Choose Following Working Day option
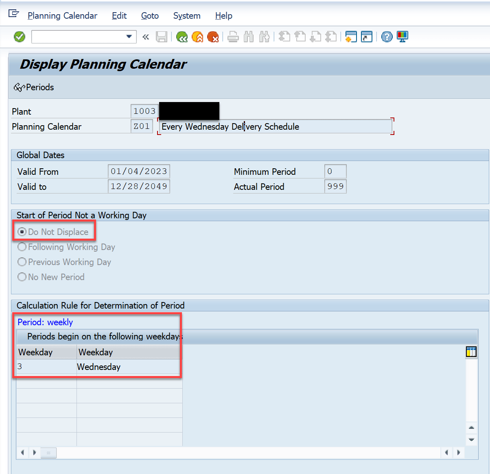Screen dimensions: 490x474 pyautogui.click(x=22, y=247)
